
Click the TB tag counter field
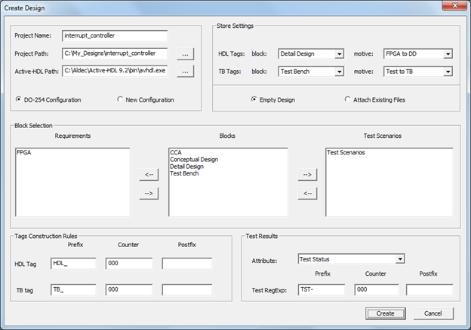(129, 290)
